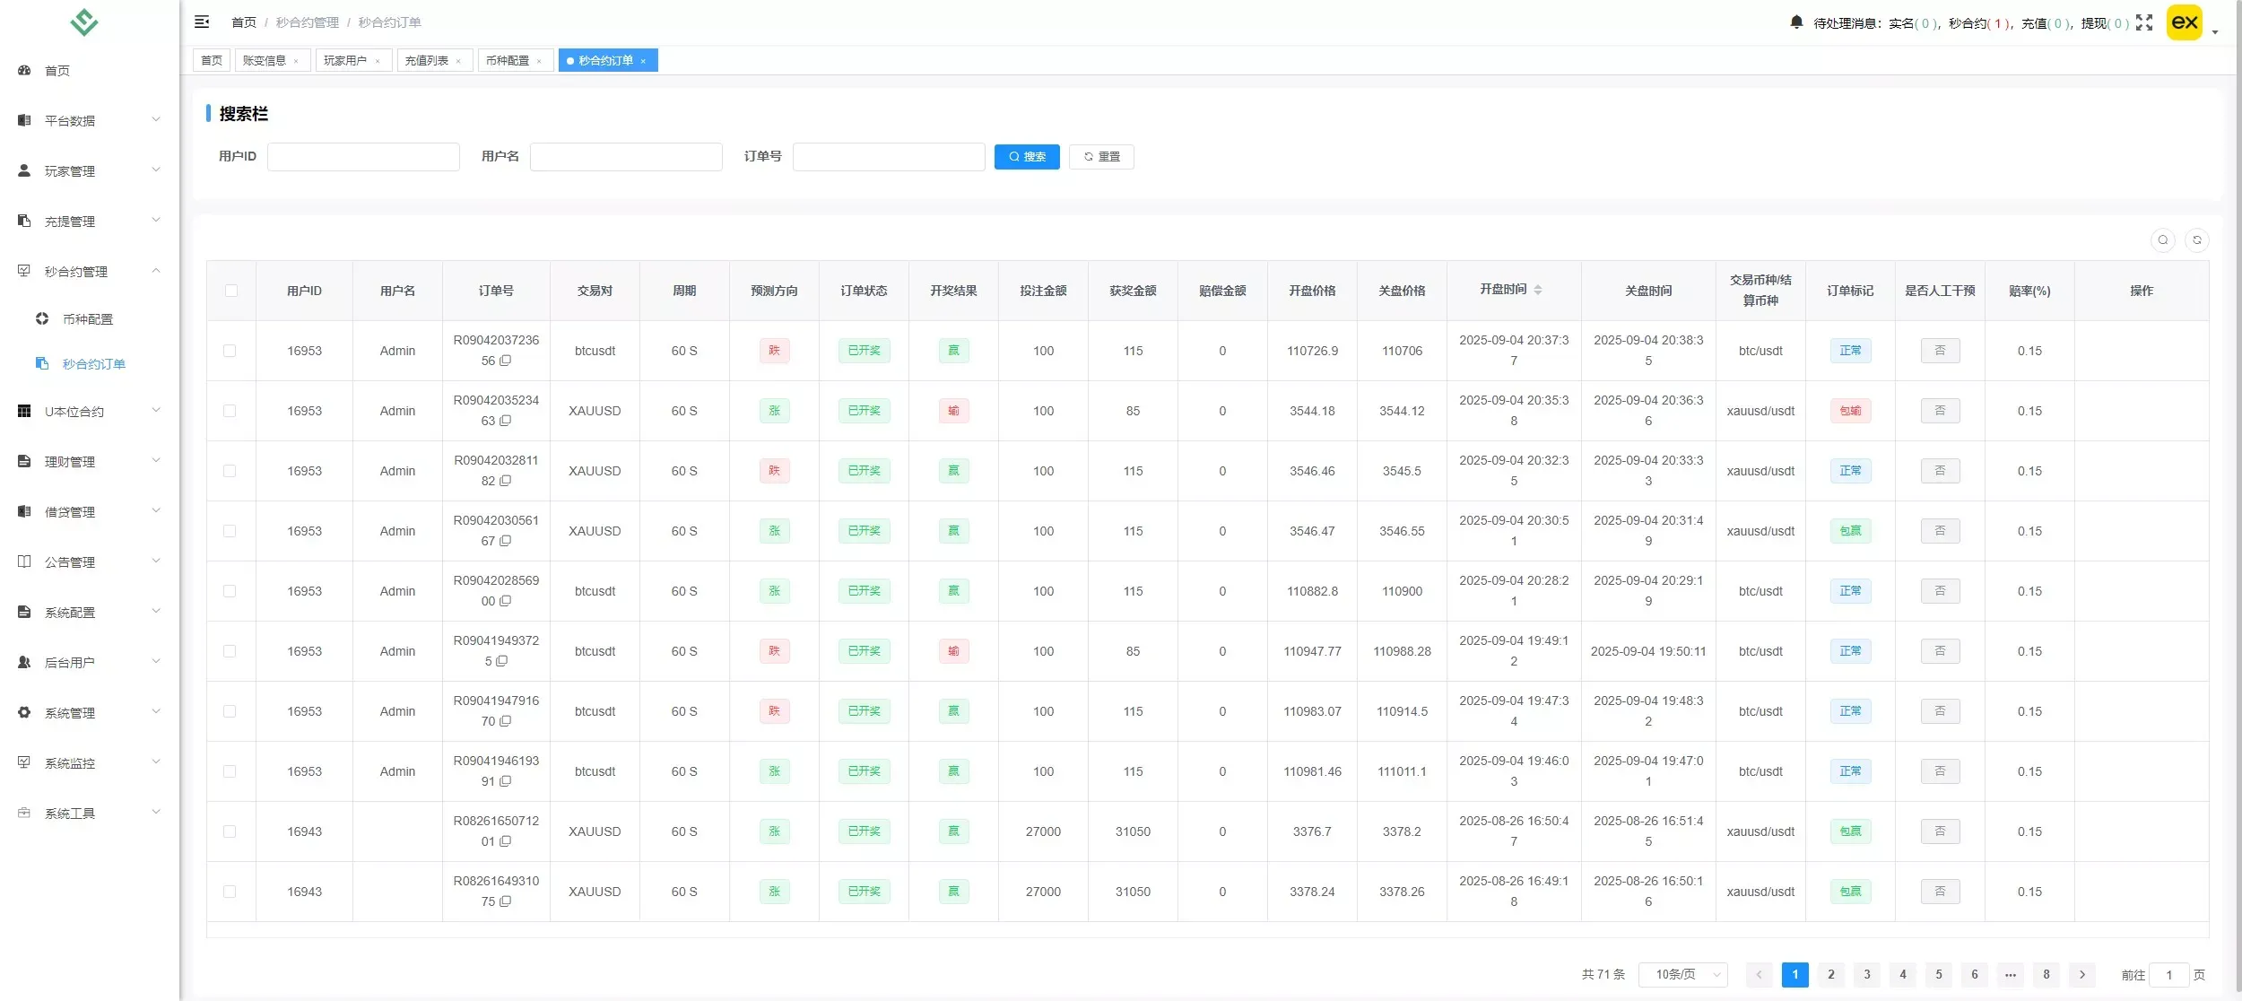The height and width of the screenshot is (1001, 2242).
Task: Open the 10条/页 page size dropdown
Action: (x=1682, y=974)
